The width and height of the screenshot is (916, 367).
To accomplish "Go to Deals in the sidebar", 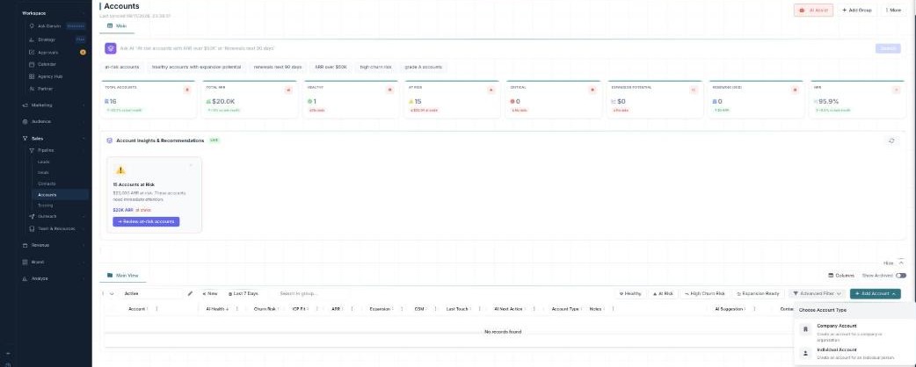I will (43, 173).
